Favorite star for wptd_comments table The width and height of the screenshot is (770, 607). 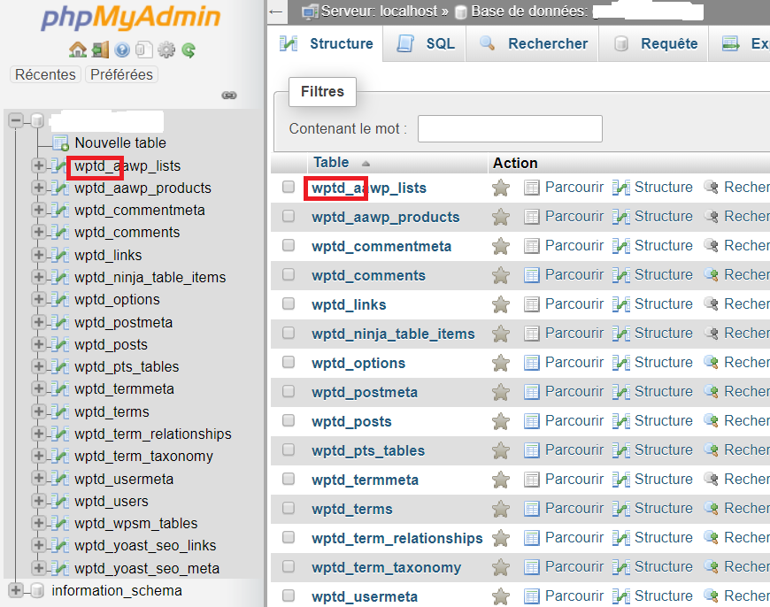point(501,275)
